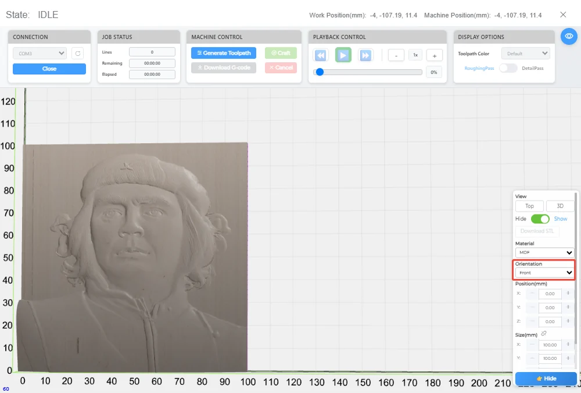
Task: Increase Size Y with plus stepper
Action: [x=568, y=358]
